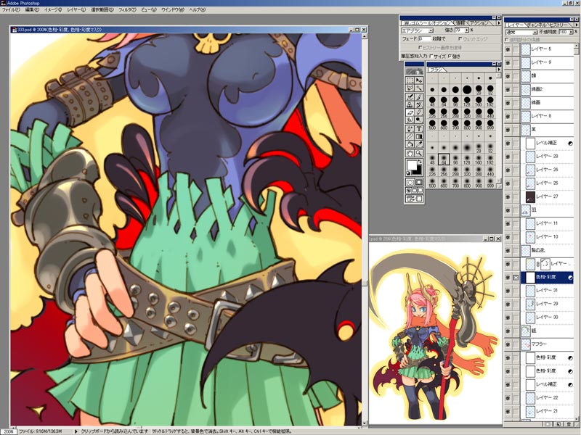Open status bar info arrow menu
The width and height of the screenshot is (581, 435).
point(76,431)
